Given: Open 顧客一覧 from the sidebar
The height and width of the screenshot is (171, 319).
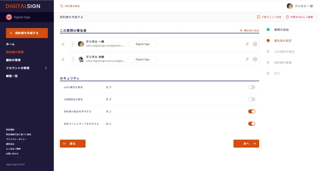Looking at the screenshot, I should tap(12, 76).
